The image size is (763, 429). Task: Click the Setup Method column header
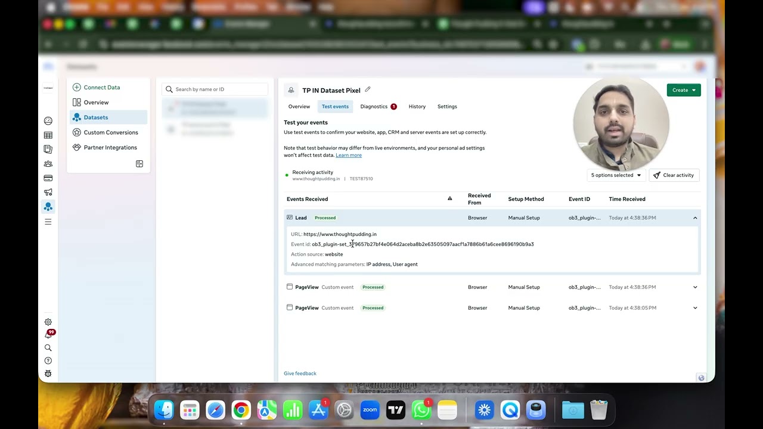(x=526, y=199)
